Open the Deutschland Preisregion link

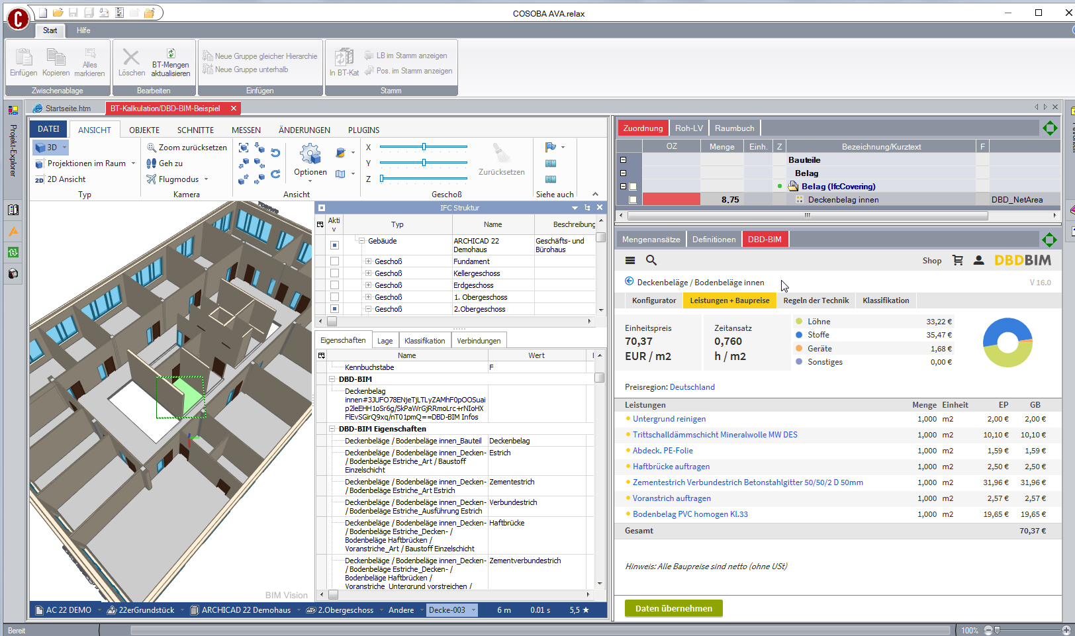tap(692, 386)
